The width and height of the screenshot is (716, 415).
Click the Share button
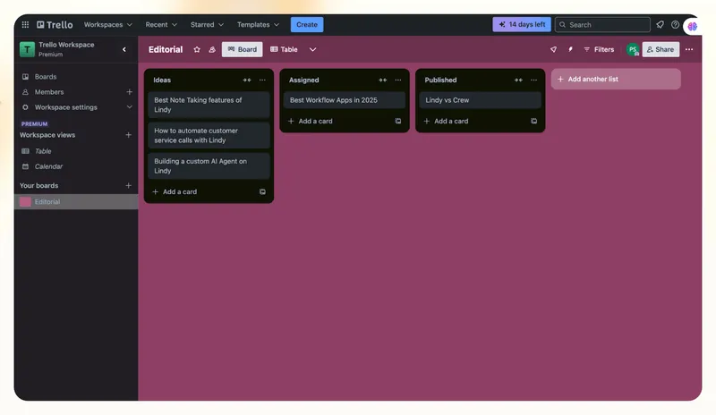[661, 49]
